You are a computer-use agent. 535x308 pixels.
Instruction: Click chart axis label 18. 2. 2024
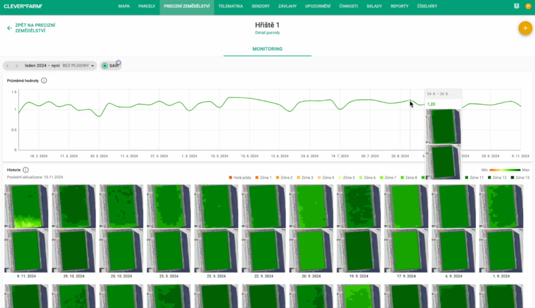tap(39, 156)
